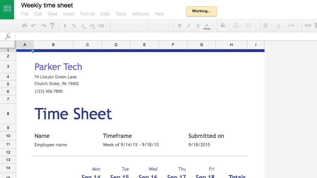The image size is (317, 178).
Task: Open the More formats 123 dropdown
Action: (x=102, y=26)
